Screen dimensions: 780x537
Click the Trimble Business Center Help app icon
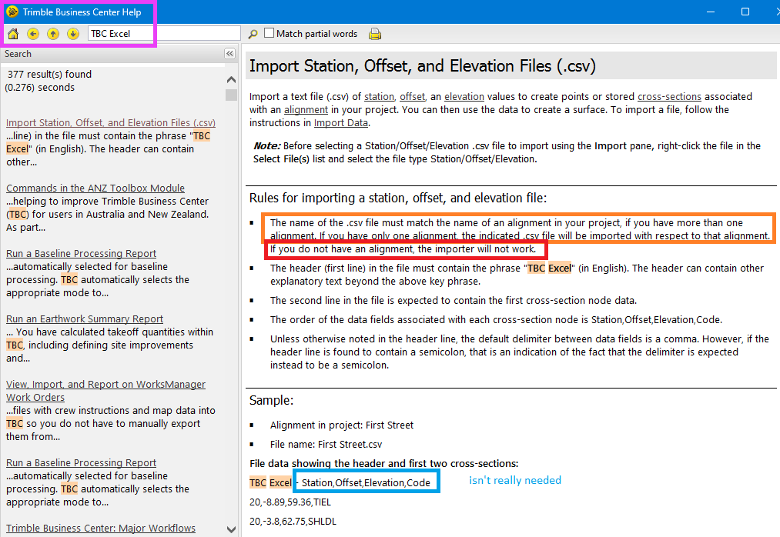click(x=12, y=12)
